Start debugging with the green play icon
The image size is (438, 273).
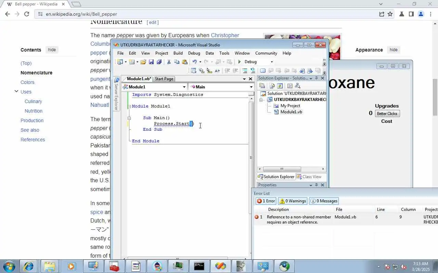coord(240,62)
